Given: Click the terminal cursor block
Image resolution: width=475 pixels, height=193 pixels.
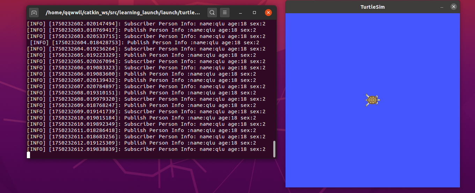Looking at the screenshot, I should point(29,155).
